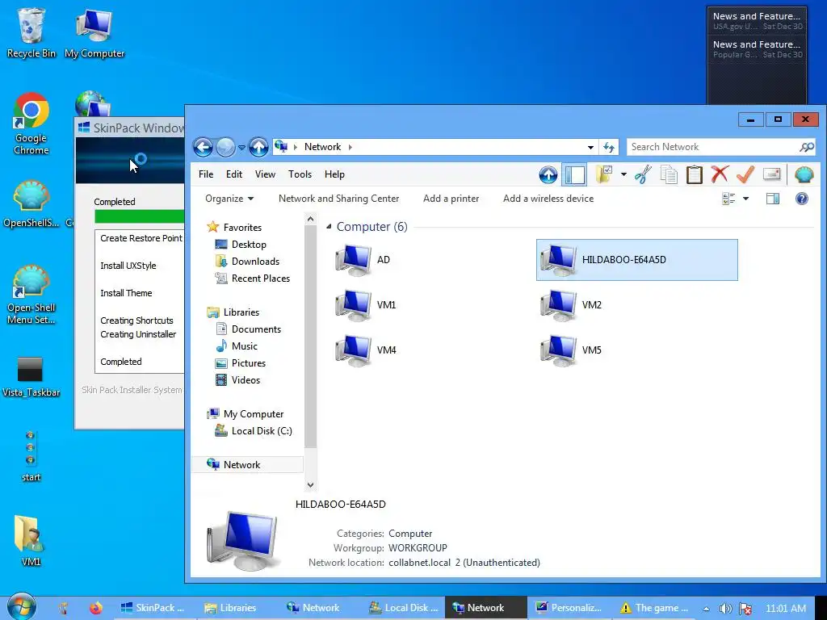Open the Edit menu

click(x=234, y=174)
